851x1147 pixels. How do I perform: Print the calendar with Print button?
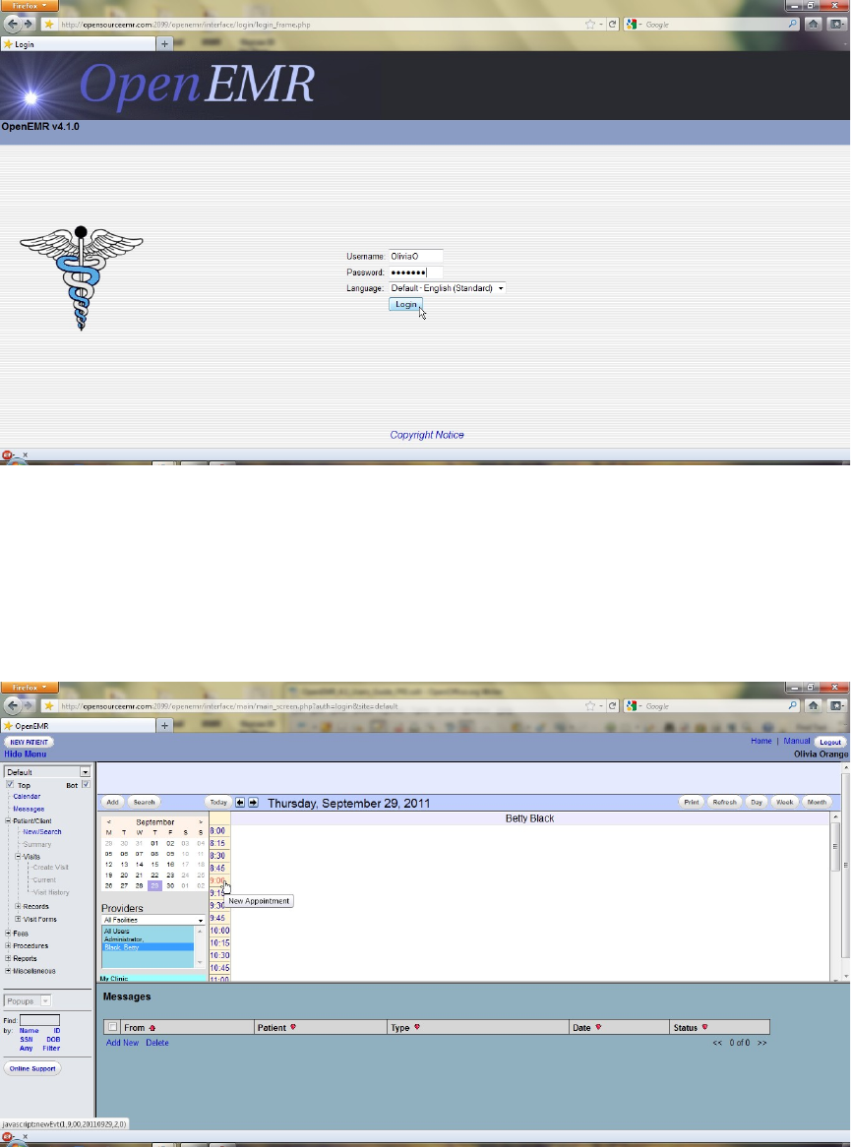pos(691,802)
